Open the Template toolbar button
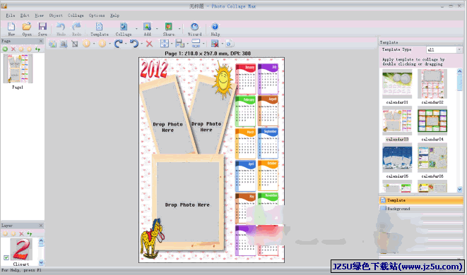This screenshot has width=467, height=275. tap(99, 29)
